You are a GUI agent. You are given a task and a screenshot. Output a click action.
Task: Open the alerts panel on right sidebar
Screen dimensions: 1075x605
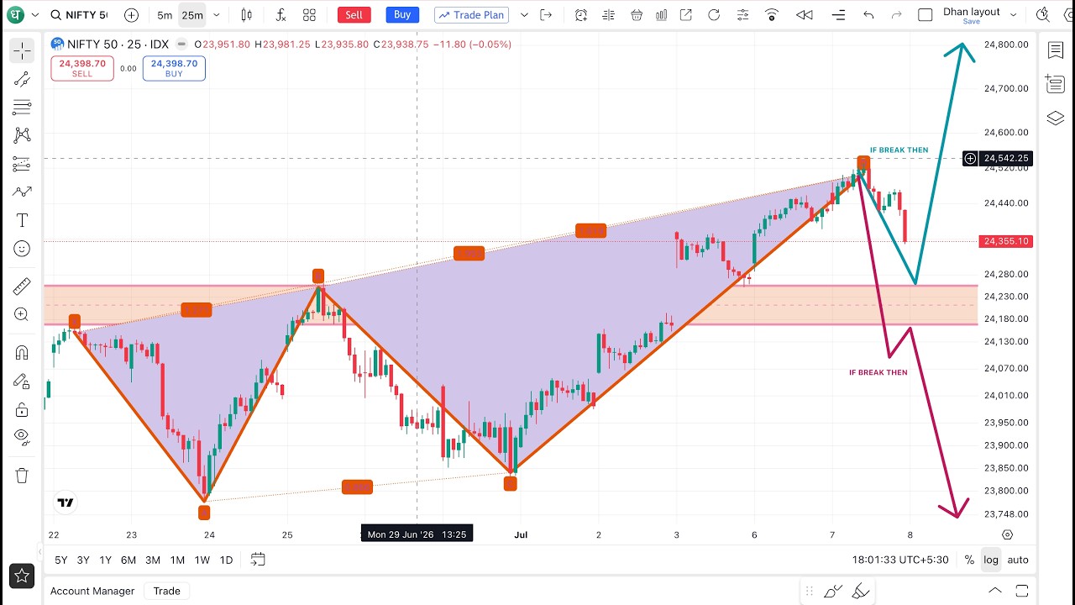(x=1056, y=84)
